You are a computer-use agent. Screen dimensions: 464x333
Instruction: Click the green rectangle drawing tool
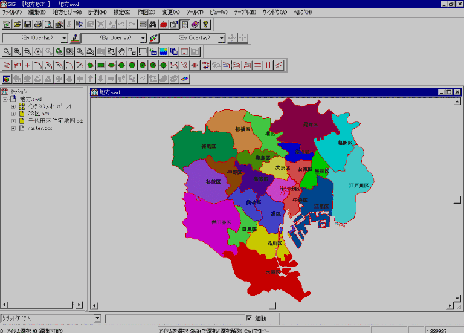coord(101,65)
